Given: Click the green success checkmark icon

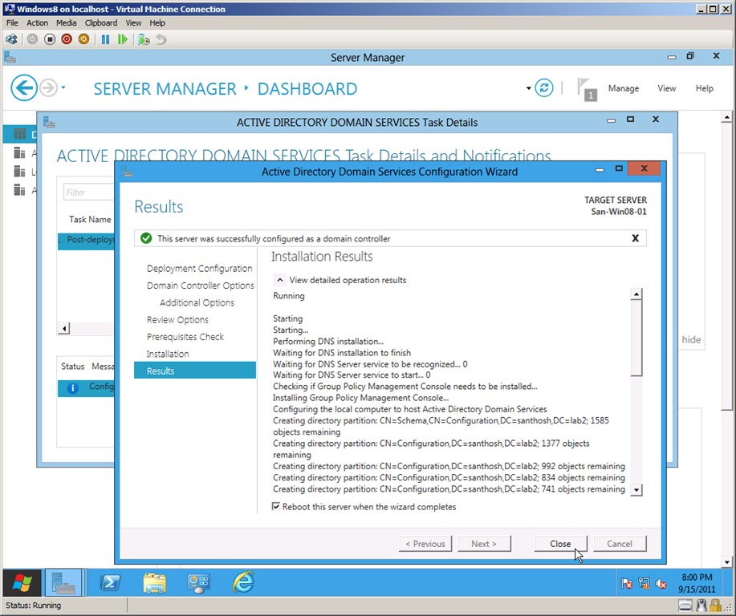Looking at the screenshot, I should (146, 238).
